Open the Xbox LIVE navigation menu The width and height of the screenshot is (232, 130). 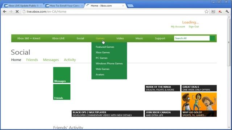58,38
